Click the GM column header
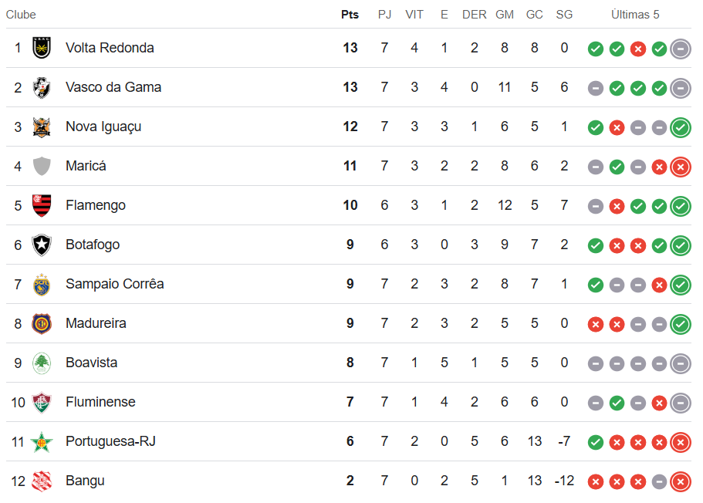 point(505,15)
